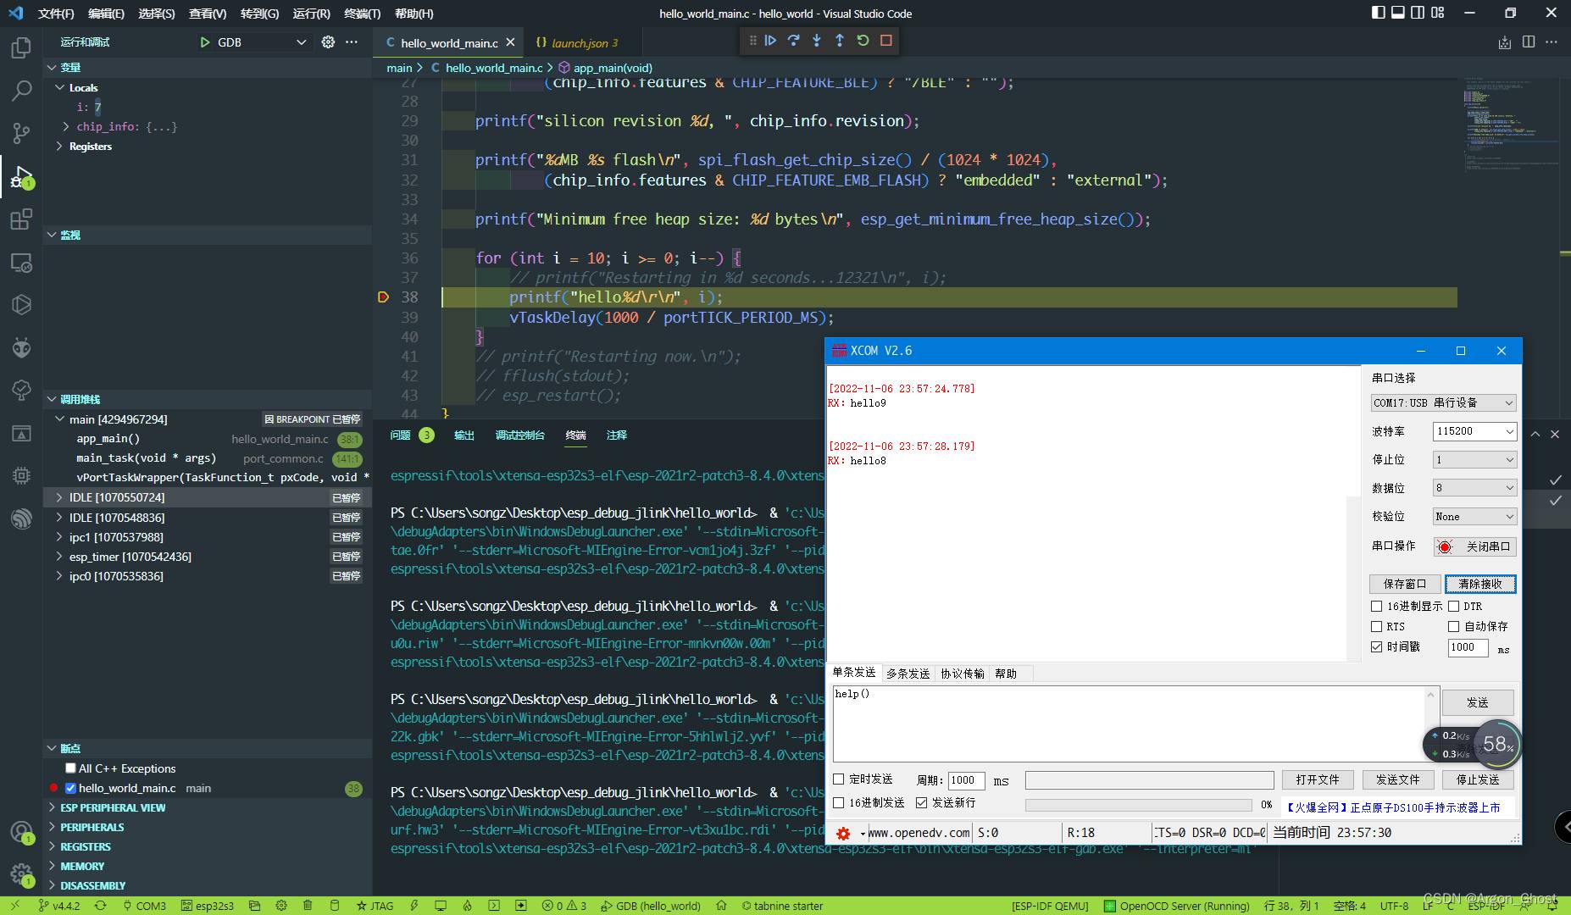
Task: Expand the Registers variables group
Action: point(59,147)
